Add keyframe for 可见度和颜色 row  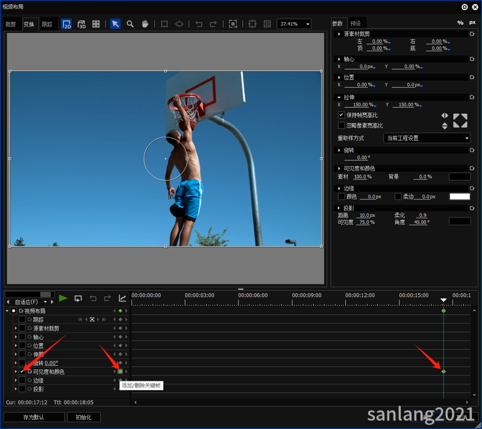click(120, 372)
